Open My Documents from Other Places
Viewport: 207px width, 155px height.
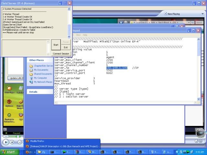tap(41, 70)
